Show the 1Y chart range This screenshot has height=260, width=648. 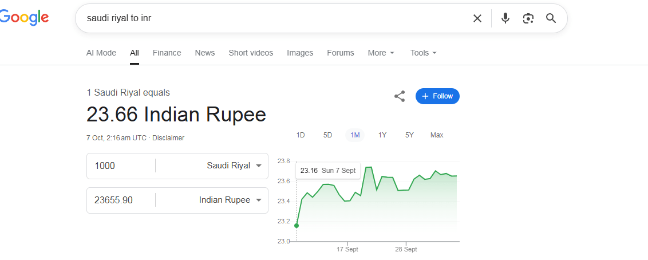click(x=382, y=135)
